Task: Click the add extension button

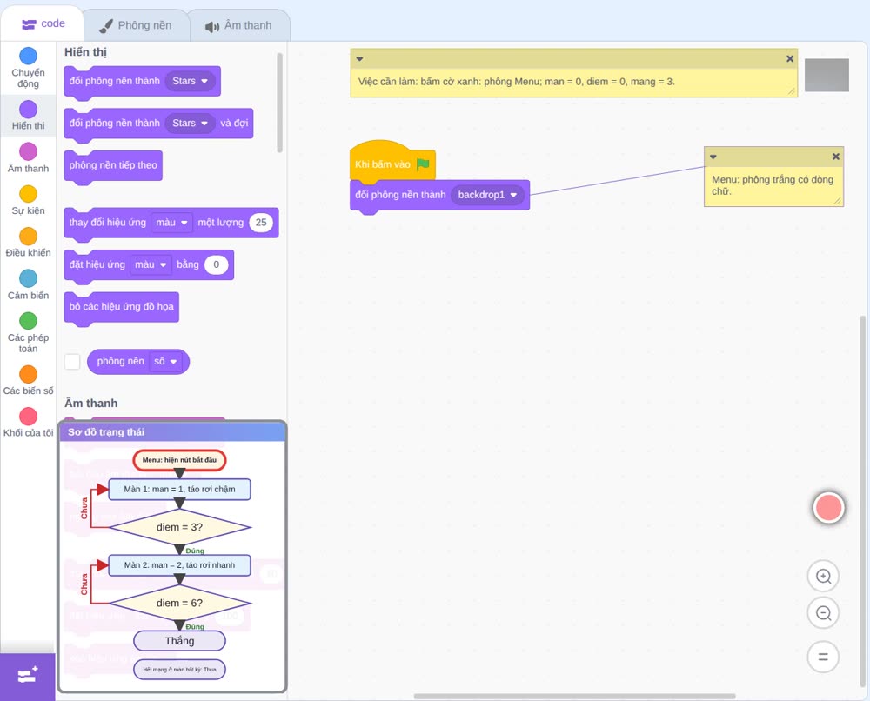Action: pos(28,676)
